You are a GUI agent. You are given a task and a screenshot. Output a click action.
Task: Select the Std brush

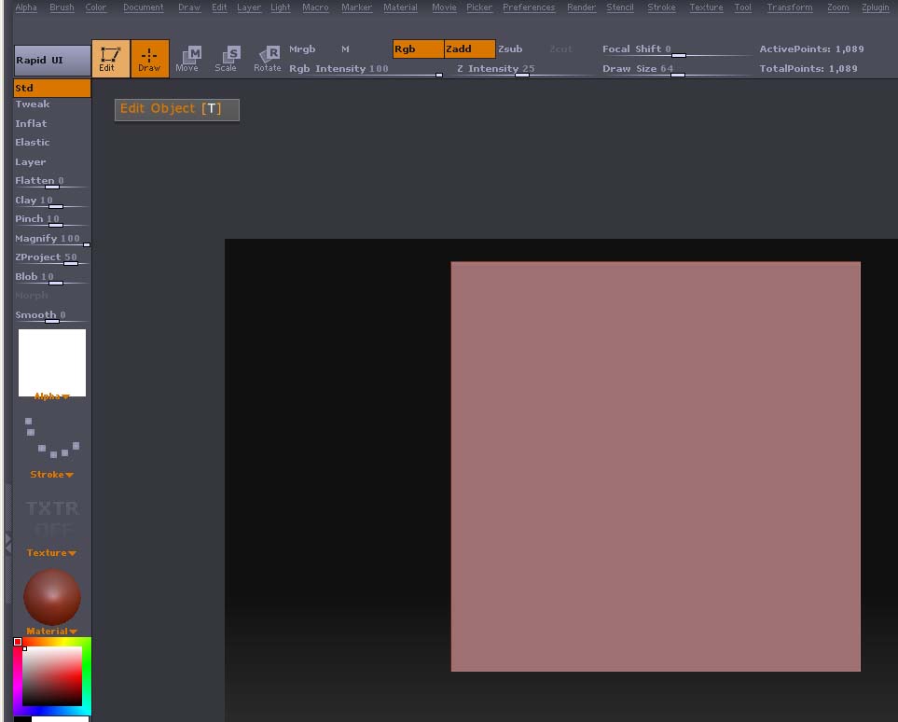pos(52,89)
